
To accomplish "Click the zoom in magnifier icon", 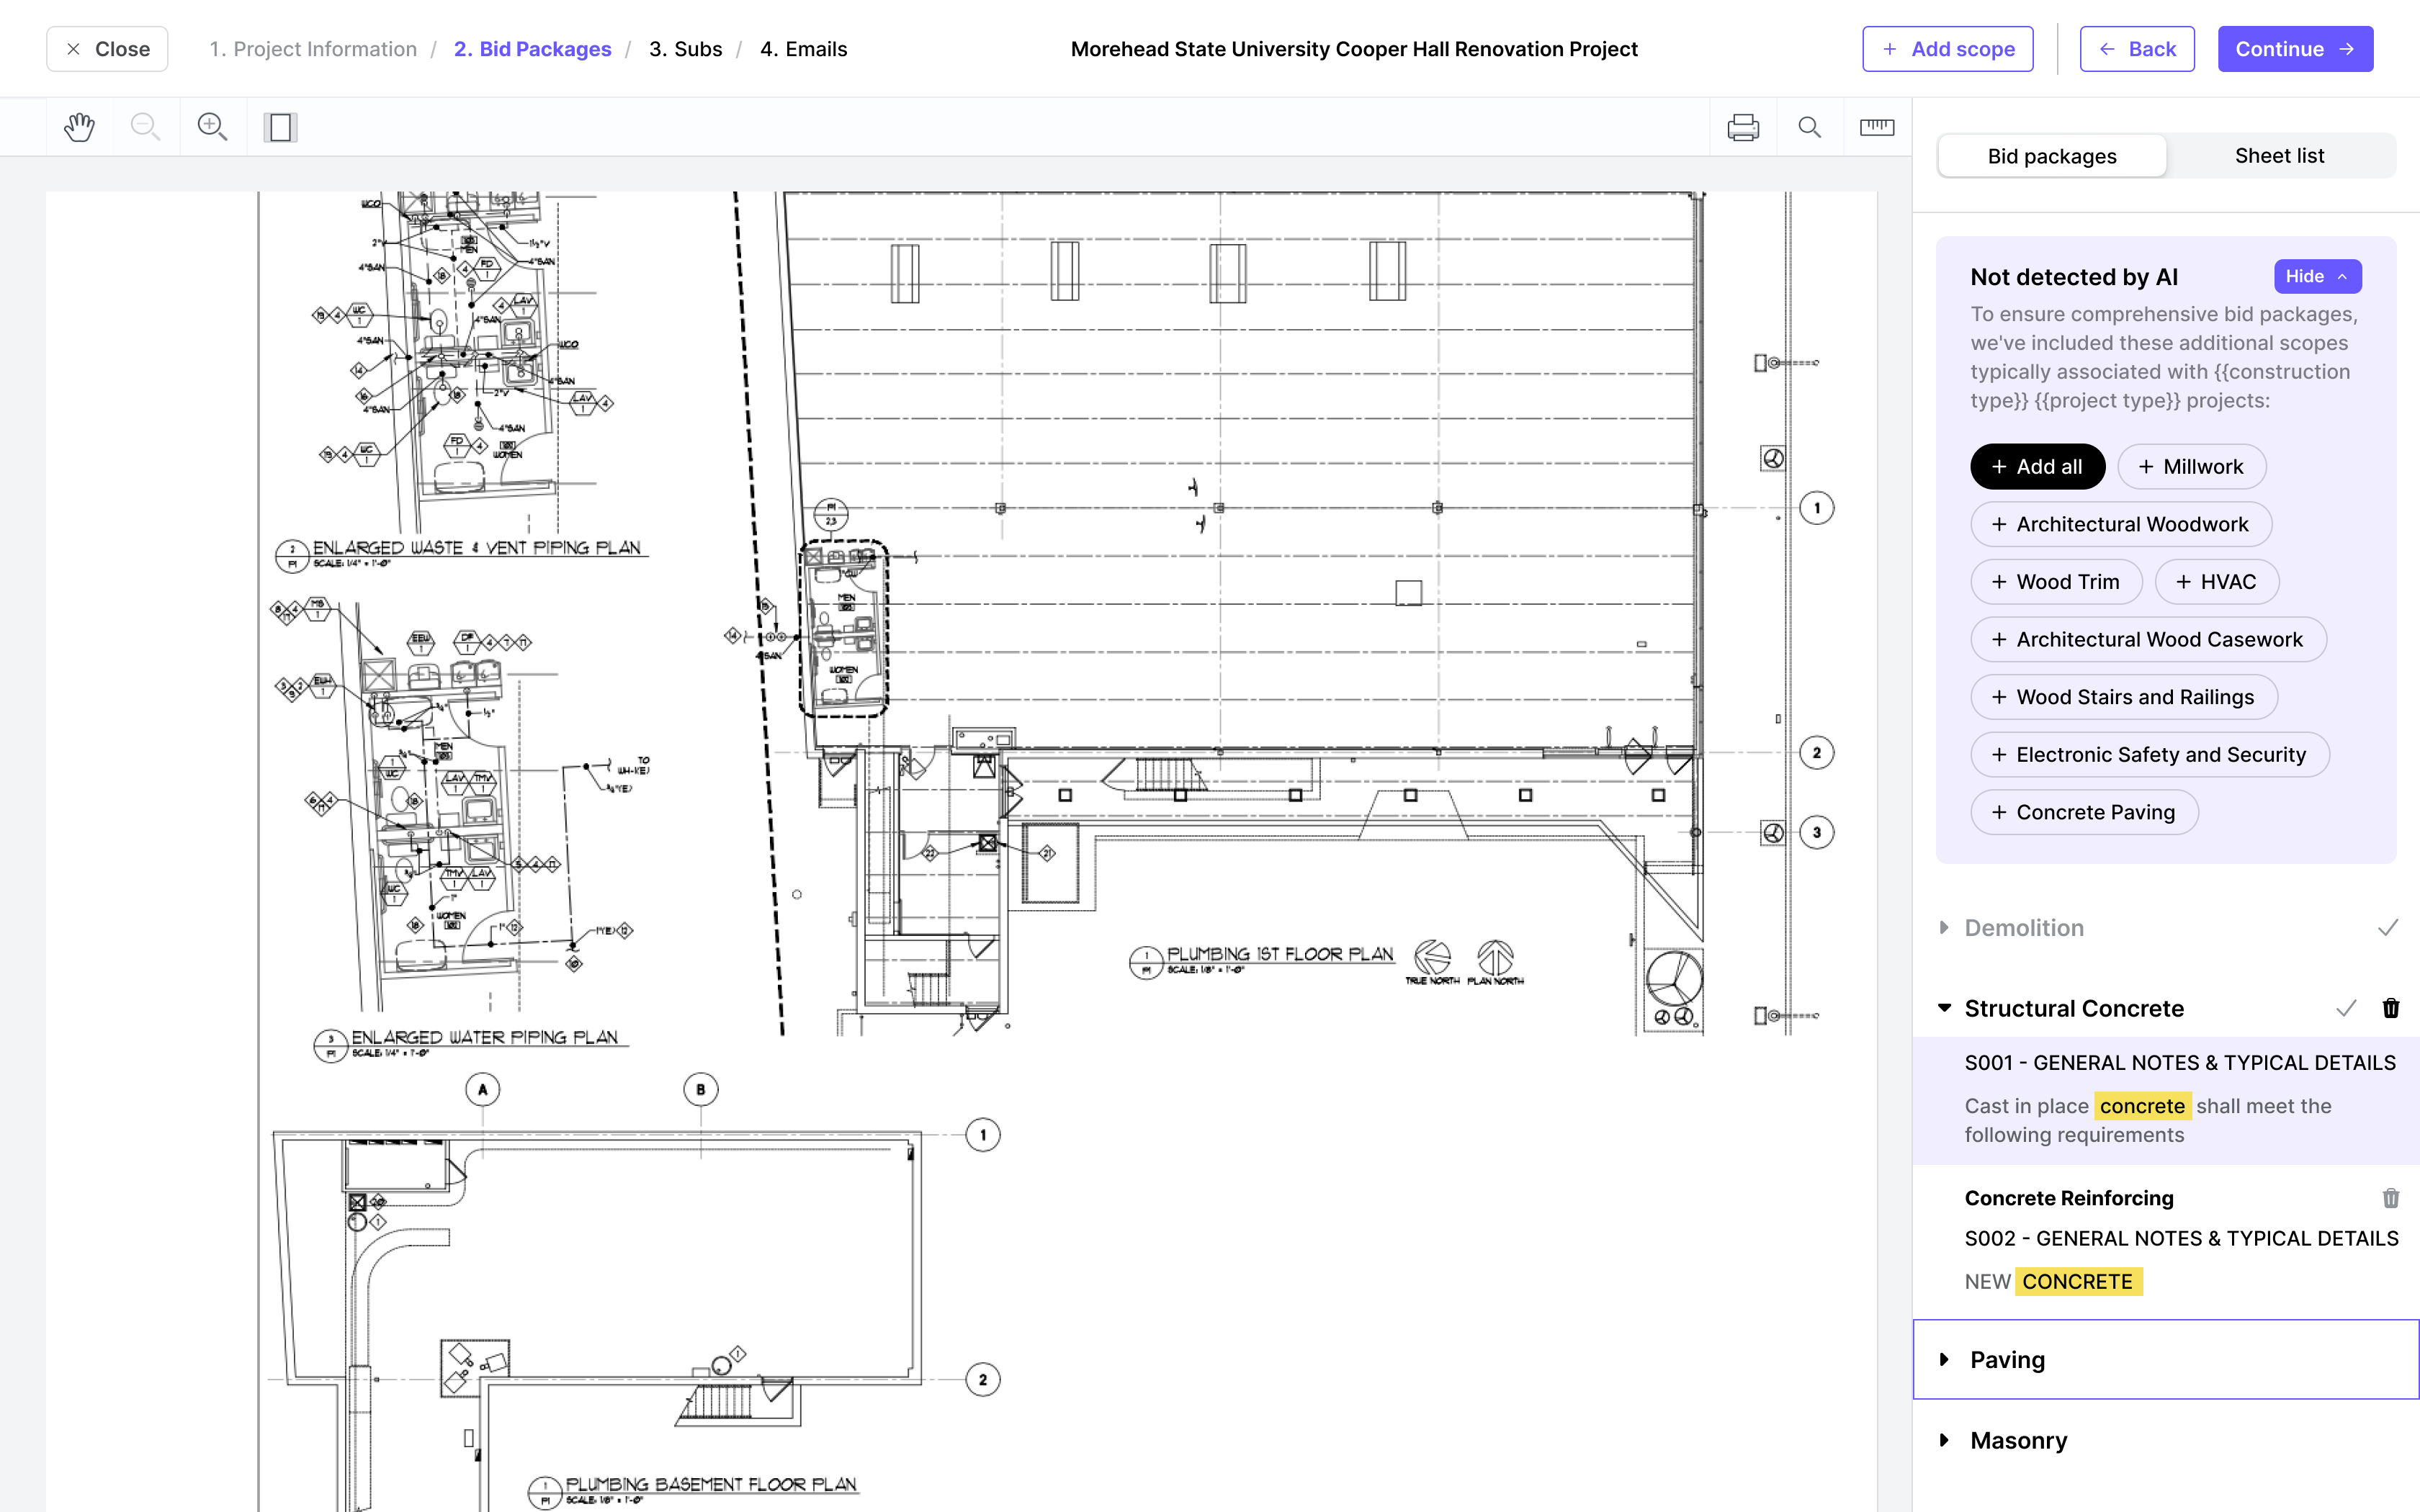I will (212, 127).
